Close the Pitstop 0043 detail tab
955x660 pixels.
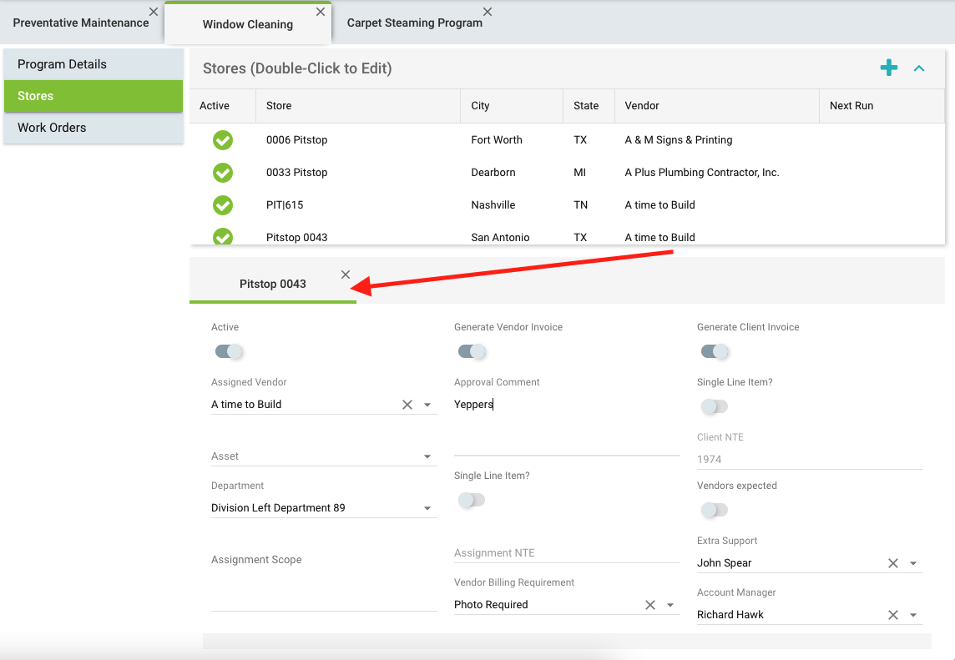click(346, 275)
